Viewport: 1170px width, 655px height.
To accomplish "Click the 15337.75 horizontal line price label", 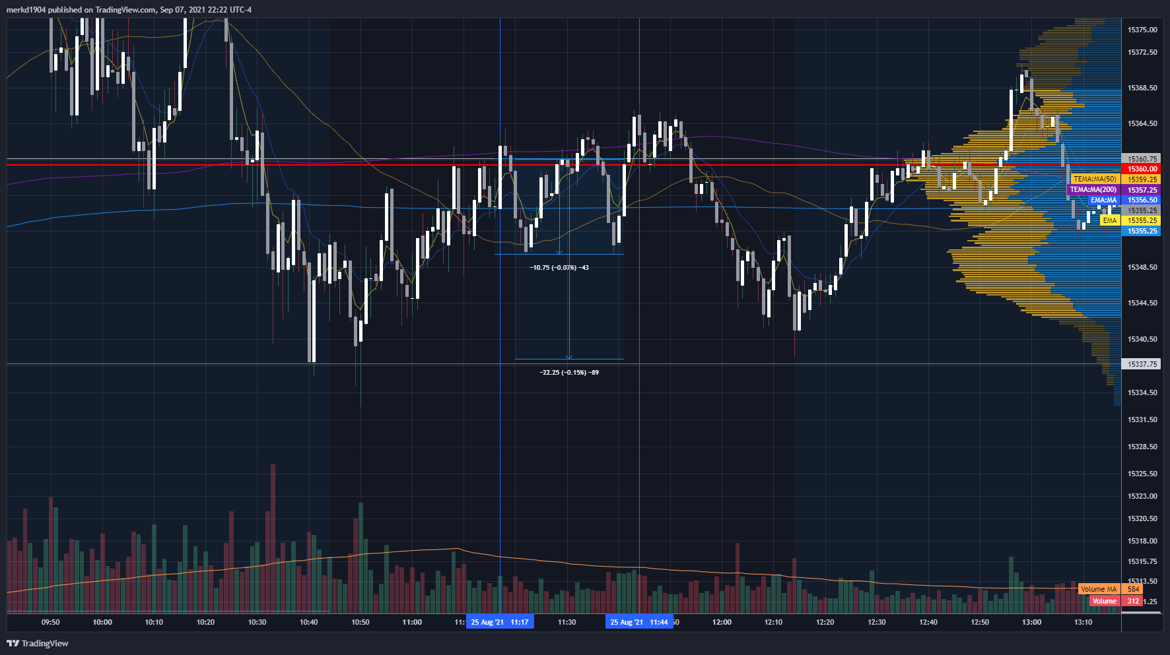I will tap(1141, 364).
